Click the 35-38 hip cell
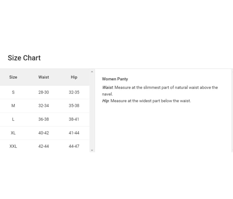The height and width of the screenshot is (199, 233). point(74,106)
